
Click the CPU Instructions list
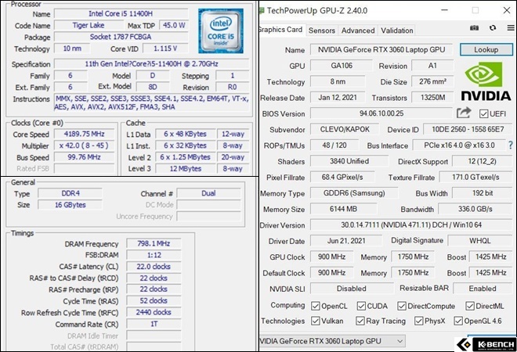click(152, 102)
